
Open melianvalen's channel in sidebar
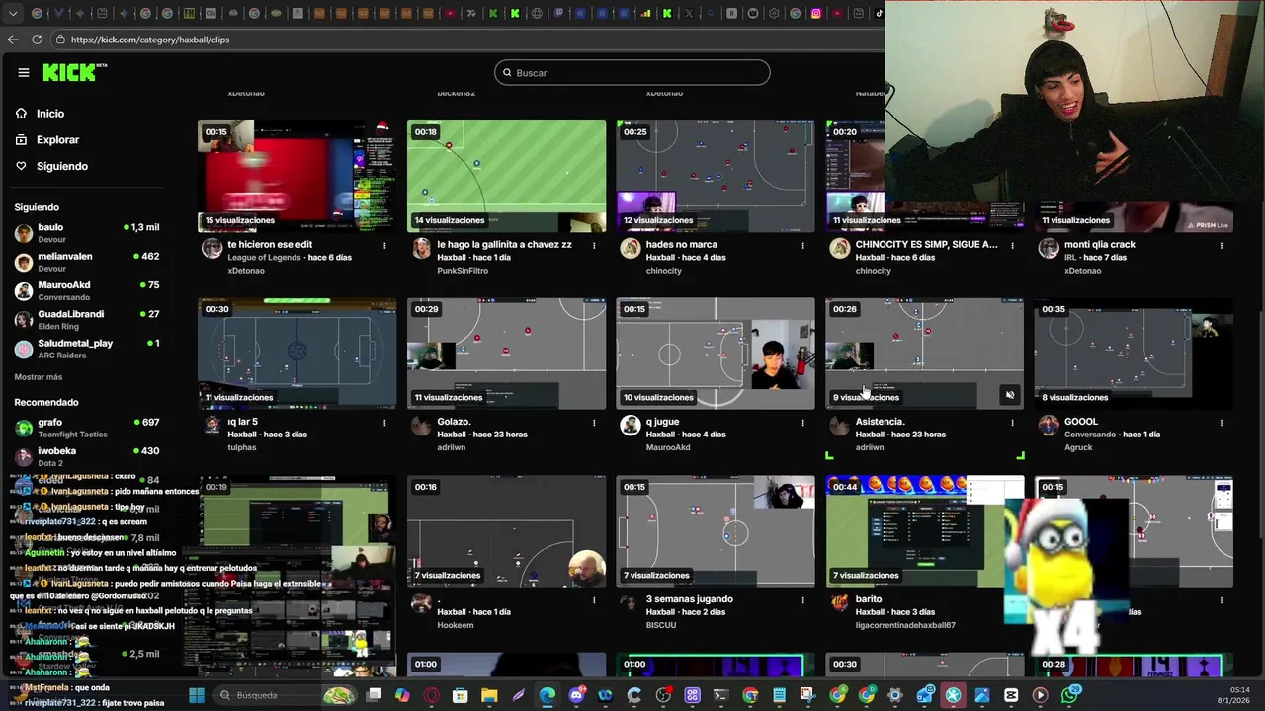[x=87, y=262]
